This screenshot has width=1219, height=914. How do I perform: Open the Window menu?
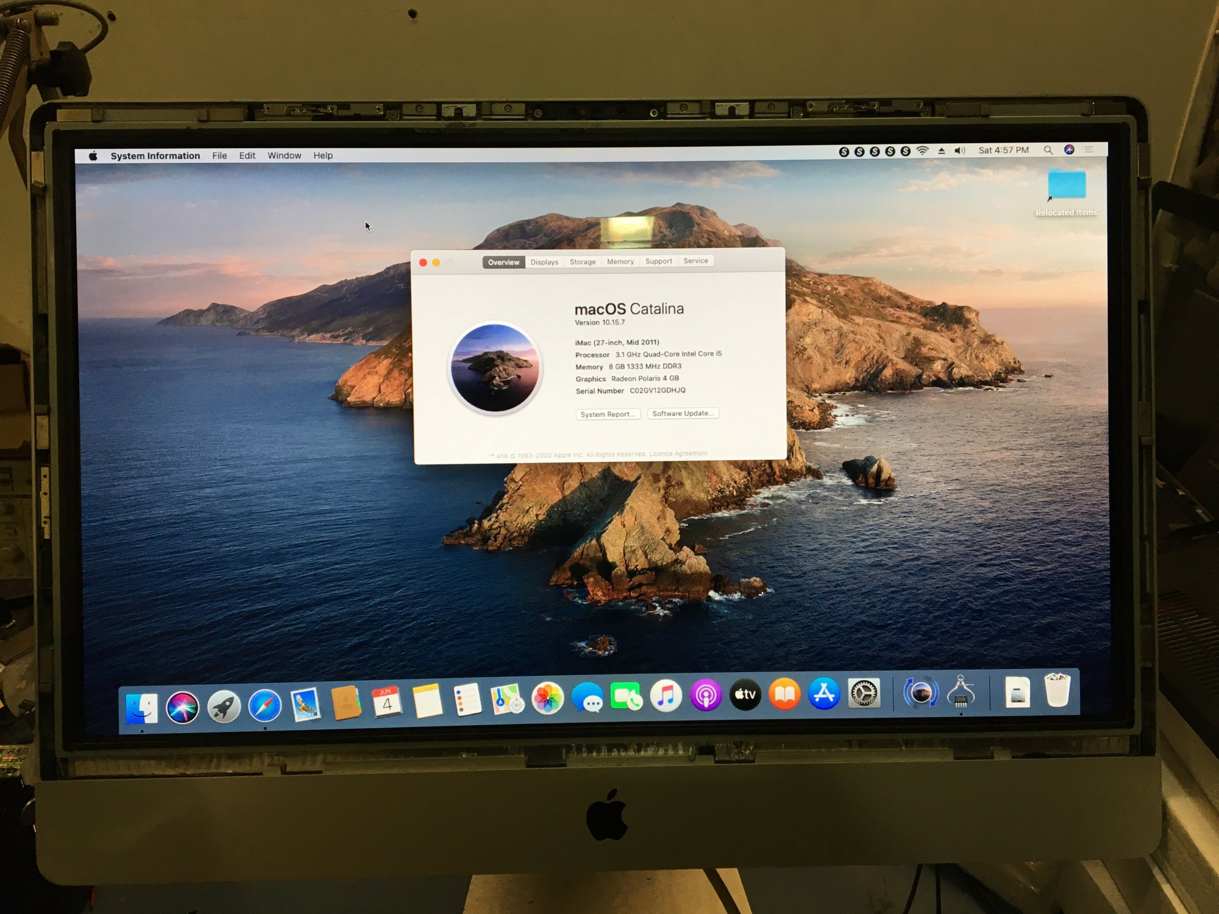click(x=284, y=155)
